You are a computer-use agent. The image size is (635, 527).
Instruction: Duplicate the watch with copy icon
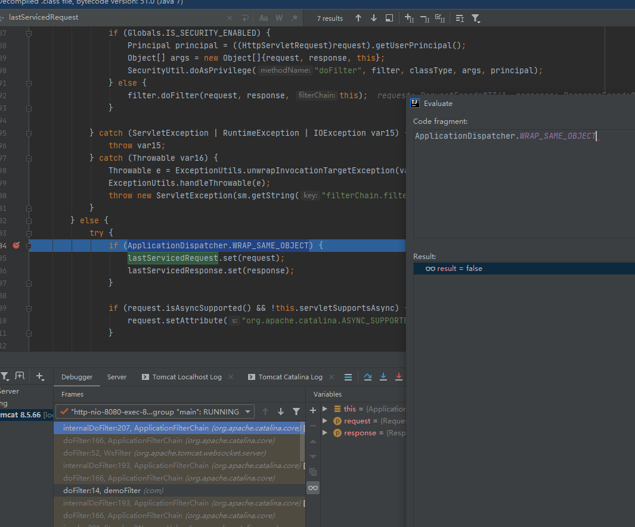point(313,472)
